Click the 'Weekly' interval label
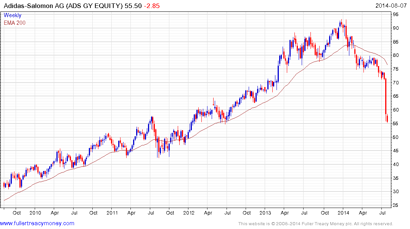 coord(13,15)
